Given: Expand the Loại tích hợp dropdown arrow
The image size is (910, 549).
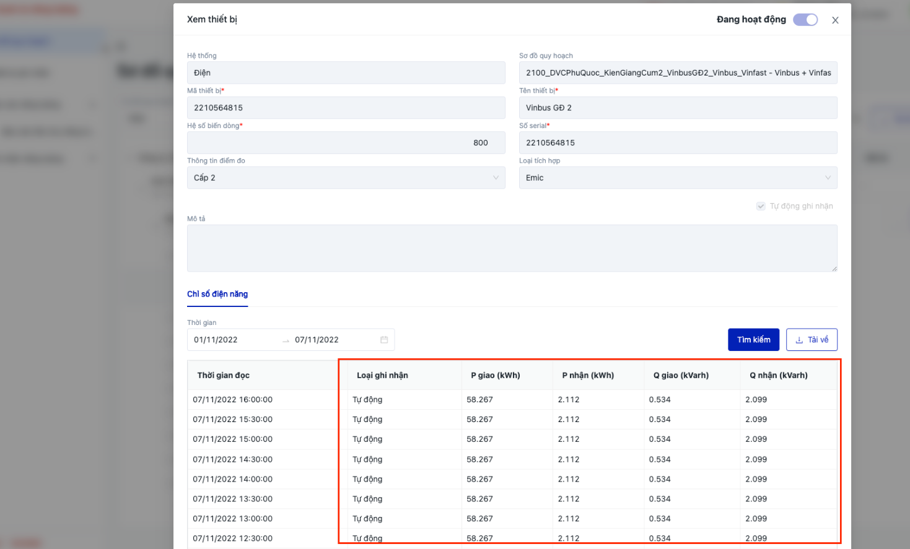Looking at the screenshot, I should [828, 178].
